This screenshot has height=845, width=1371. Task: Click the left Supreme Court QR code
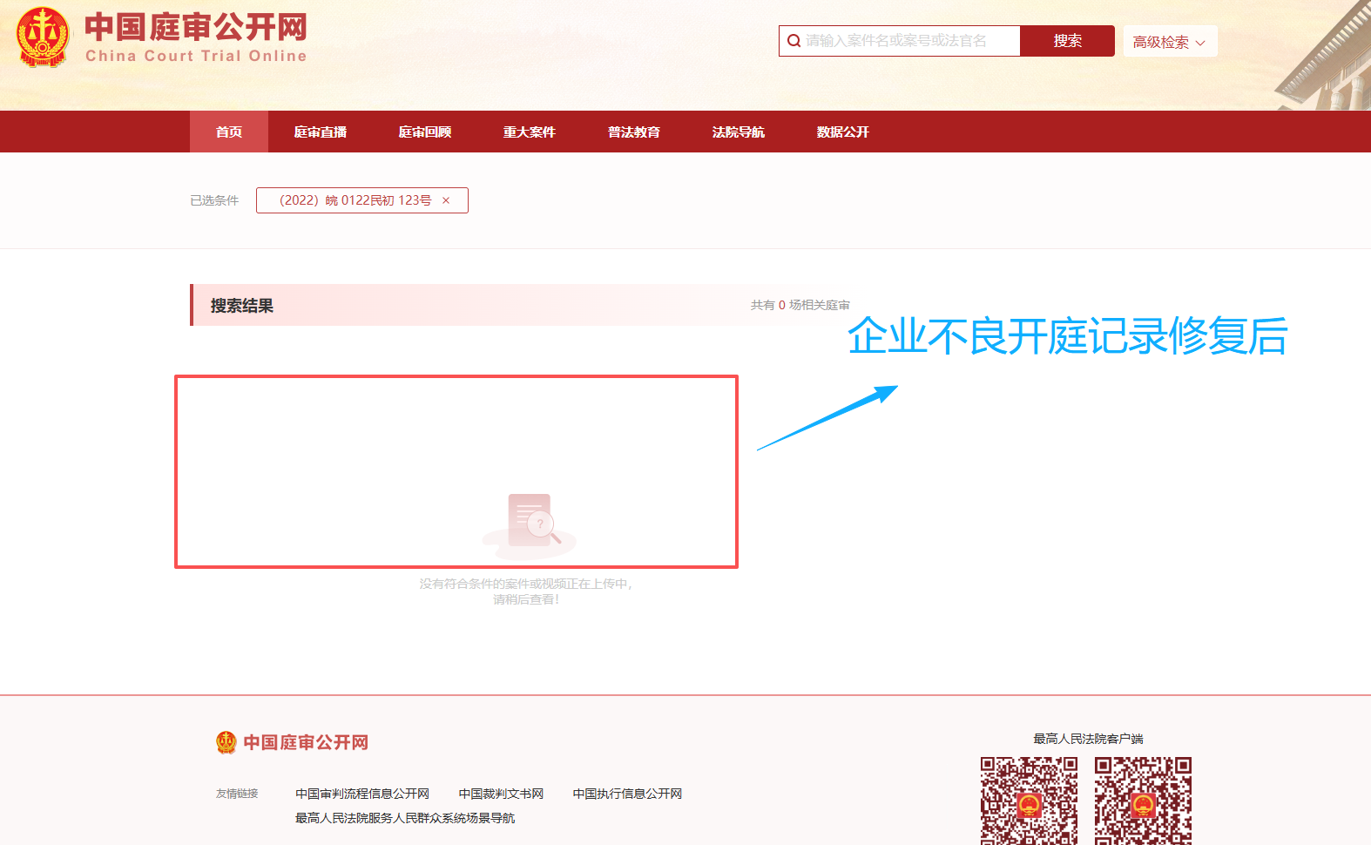coord(1029,801)
